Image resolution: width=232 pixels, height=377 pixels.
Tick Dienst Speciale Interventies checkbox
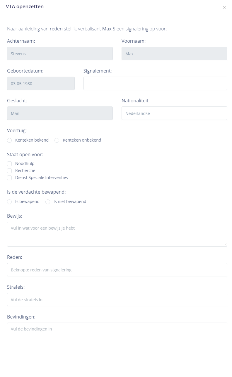pos(9,178)
